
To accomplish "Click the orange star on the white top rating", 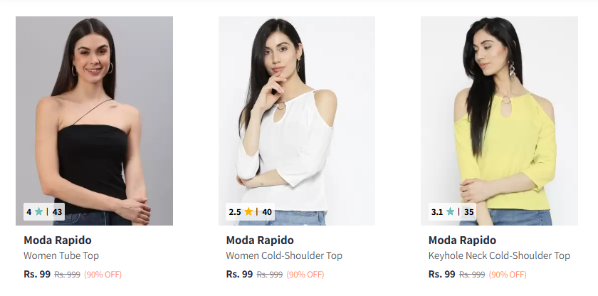I will pyautogui.click(x=248, y=211).
